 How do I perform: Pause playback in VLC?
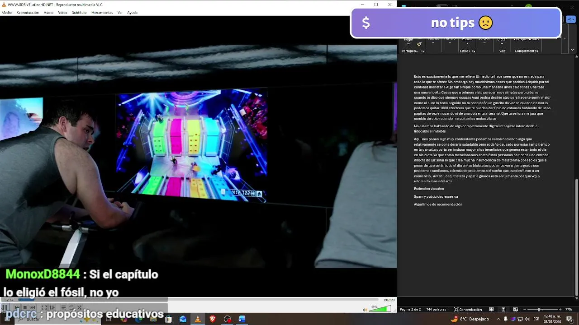point(5,307)
